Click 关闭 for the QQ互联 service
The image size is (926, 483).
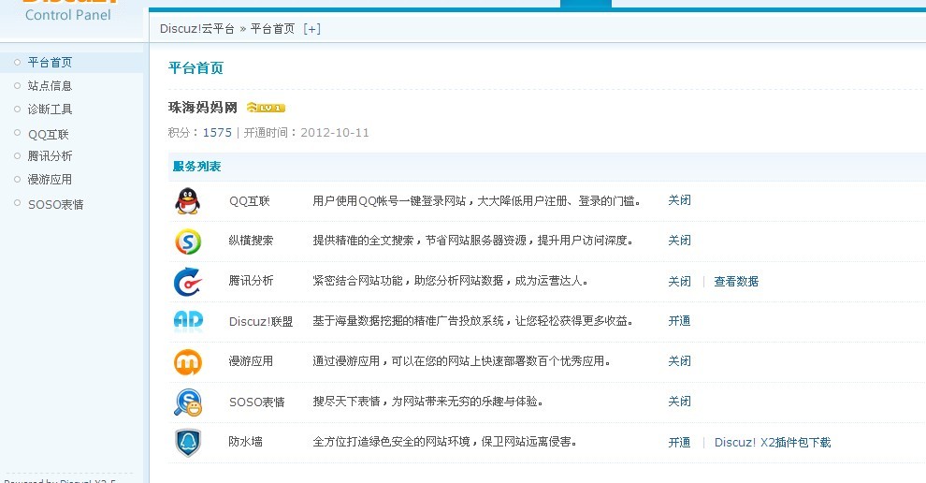click(679, 200)
